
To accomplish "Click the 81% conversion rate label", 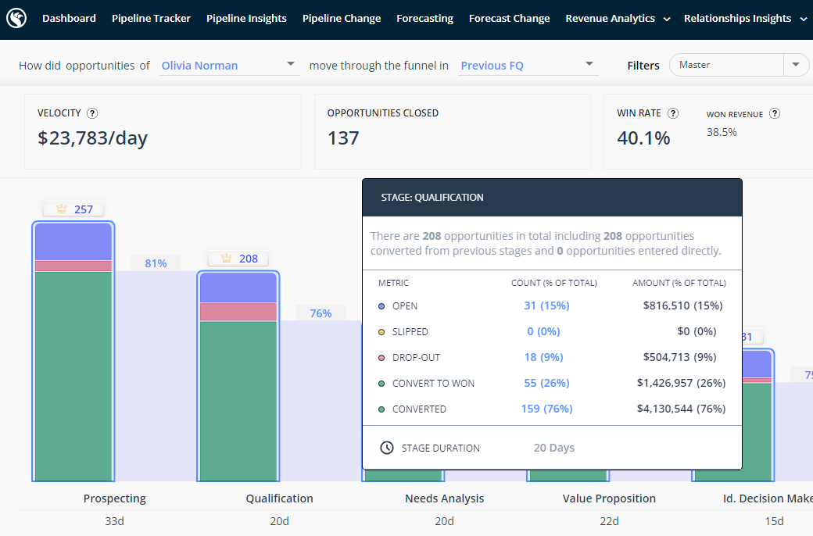I will (x=156, y=263).
